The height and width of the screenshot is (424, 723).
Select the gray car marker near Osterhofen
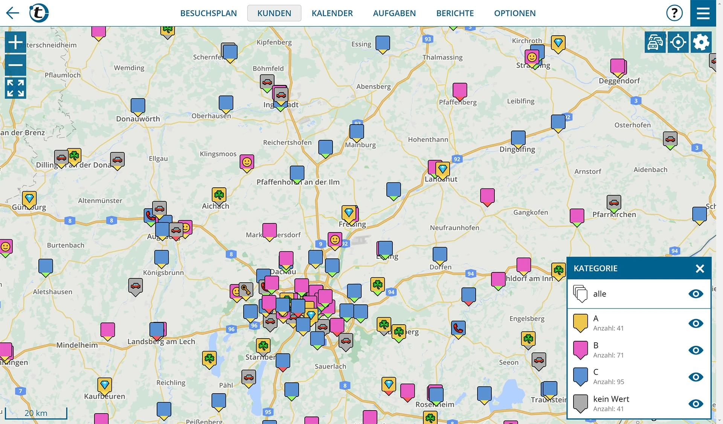pyautogui.click(x=670, y=141)
